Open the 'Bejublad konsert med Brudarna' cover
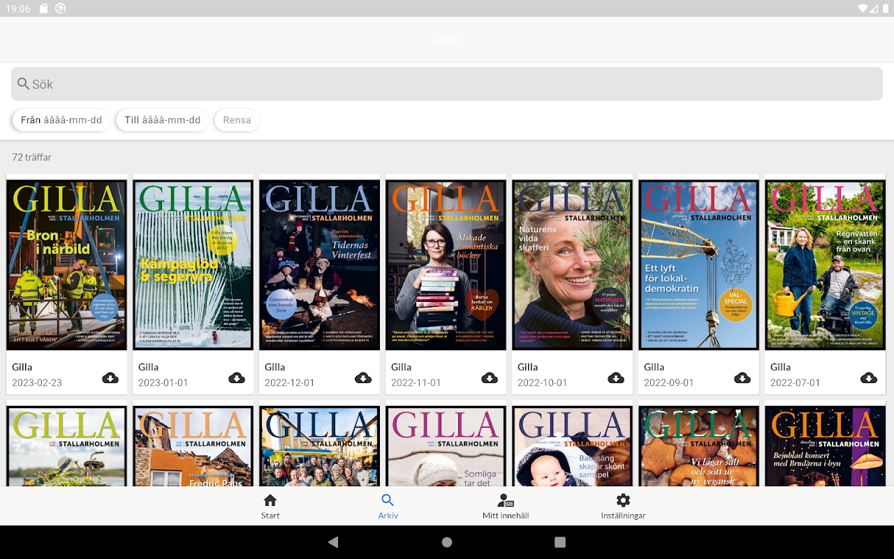This screenshot has width=894, height=559. (x=826, y=446)
